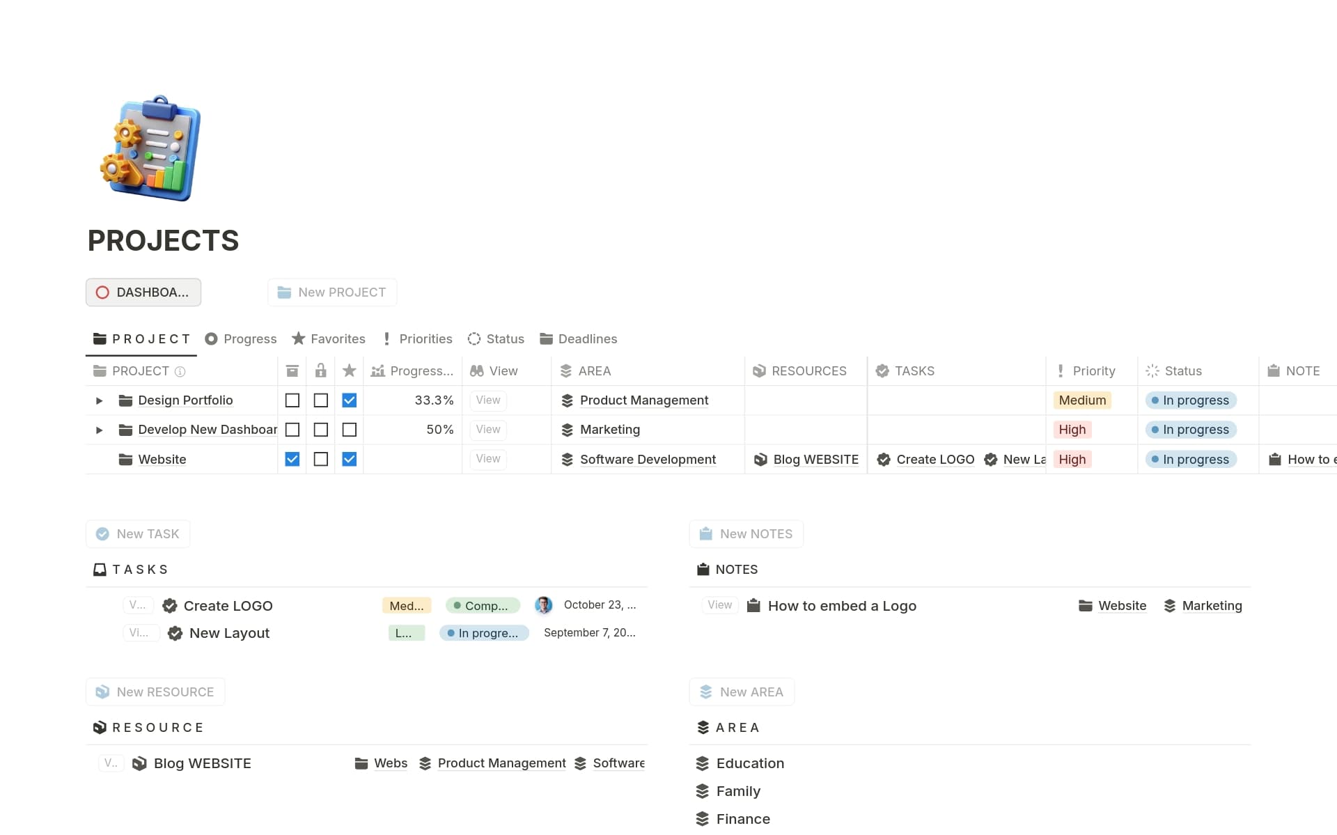The width and height of the screenshot is (1337, 835).
Task: Uncheck archive checkbox for Website project
Action: pos(292,460)
